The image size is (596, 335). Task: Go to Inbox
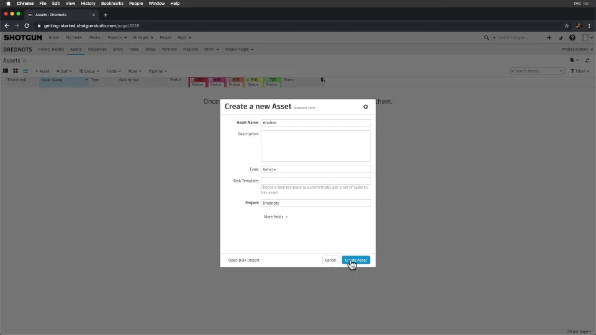tap(53, 38)
